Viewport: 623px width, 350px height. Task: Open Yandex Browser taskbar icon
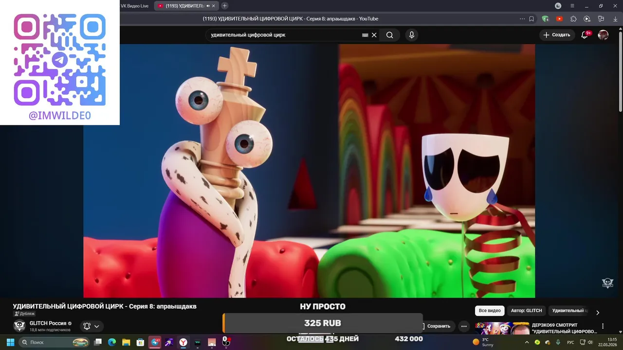[x=183, y=342]
